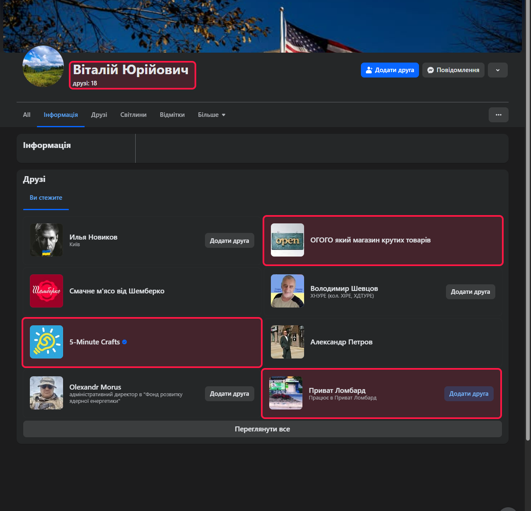The image size is (531, 511).
Task: Click the page vertical scrollbar
Action: (x=528, y=220)
